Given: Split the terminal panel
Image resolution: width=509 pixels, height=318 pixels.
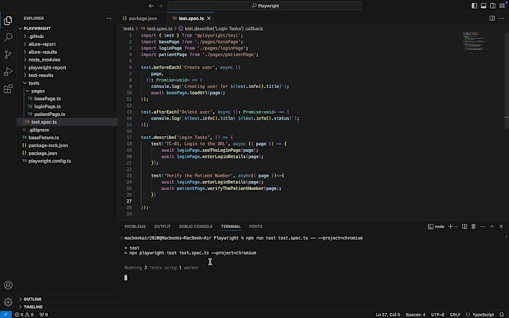Looking at the screenshot, I should pyautogui.click(x=465, y=227).
